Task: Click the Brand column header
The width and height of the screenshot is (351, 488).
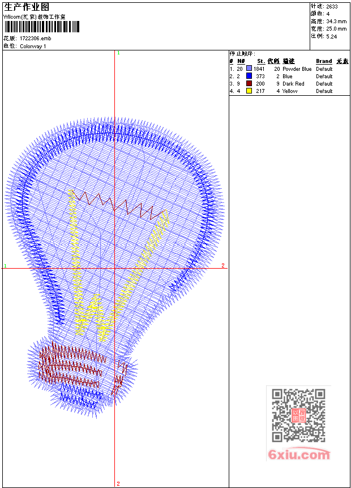Action: tap(324, 61)
